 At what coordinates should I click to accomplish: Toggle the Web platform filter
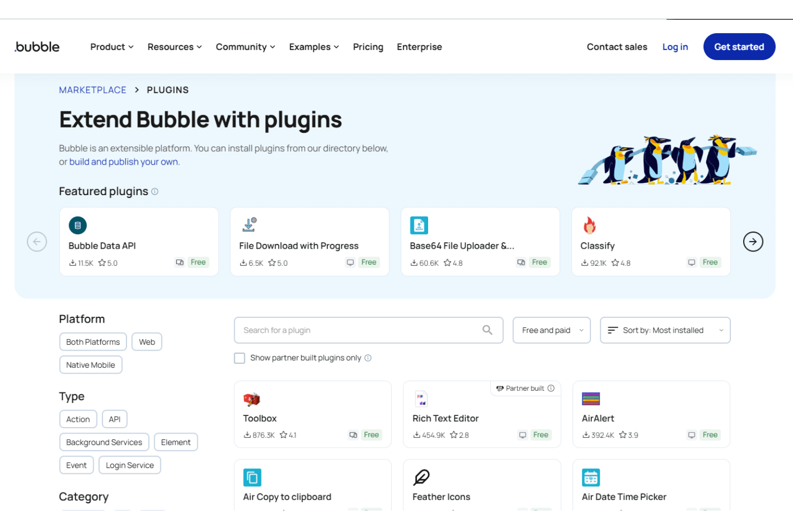[147, 342]
